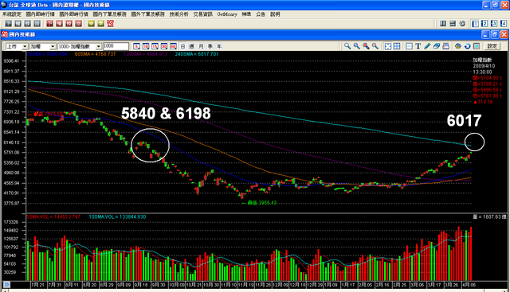Click the globe icon in chart toolbar
The height and width of the screenshot is (292, 510).
click(458, 46)
